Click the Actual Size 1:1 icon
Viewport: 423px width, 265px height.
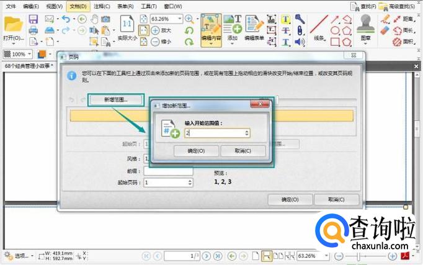click(x=127, y=25)
